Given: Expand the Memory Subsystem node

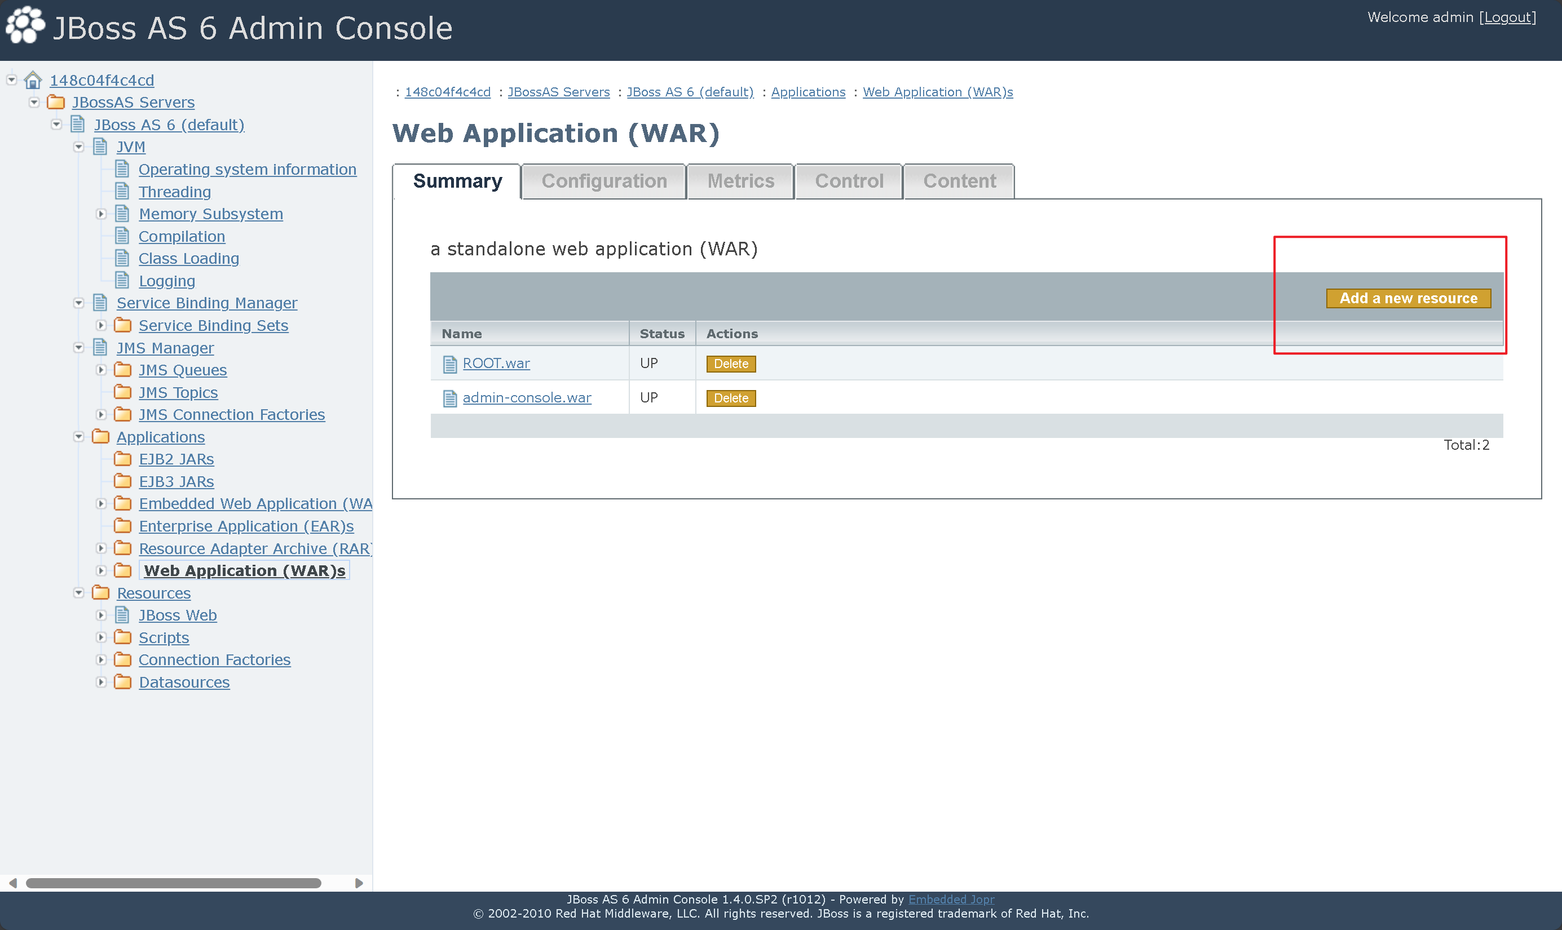Looking at the screenshot, I should 101,214.
